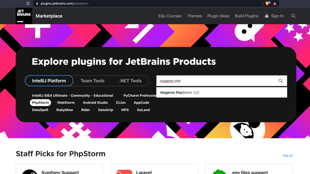Image resolution: width=310 pixels, height=174 pixels.
Task: Select the DataGrip product filter
Action: coord(105,110)
